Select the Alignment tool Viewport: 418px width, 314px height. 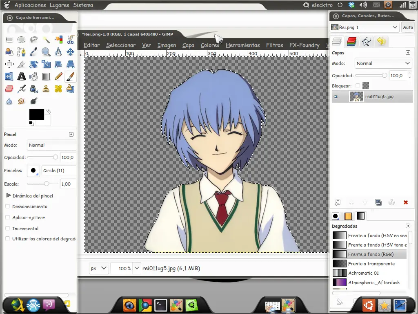(9, 64)
